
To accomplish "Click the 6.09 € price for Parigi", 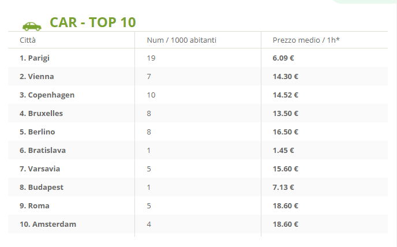I will 283,58.
